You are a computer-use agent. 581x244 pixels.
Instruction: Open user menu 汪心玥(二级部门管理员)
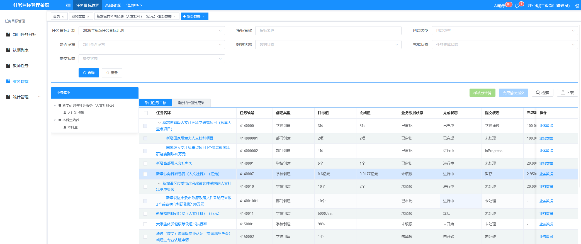[549, 6]
